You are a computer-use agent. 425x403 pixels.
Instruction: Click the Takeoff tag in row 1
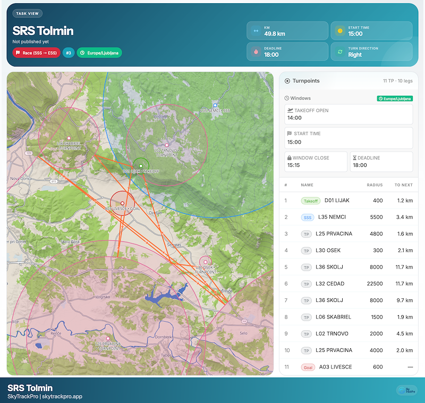[311, 201]
